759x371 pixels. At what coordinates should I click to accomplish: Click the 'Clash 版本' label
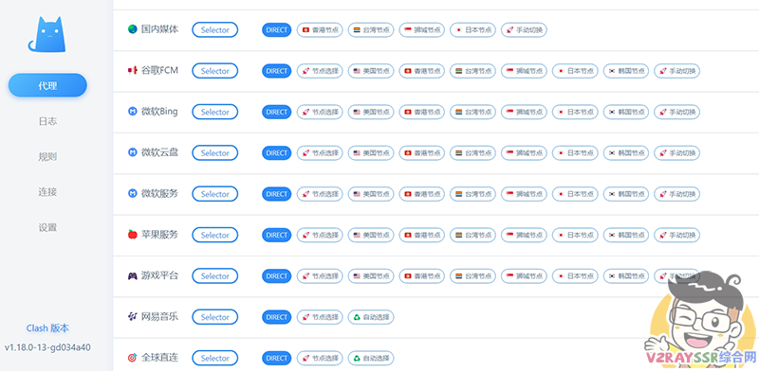pyautogui.click(x=47, y=328)
